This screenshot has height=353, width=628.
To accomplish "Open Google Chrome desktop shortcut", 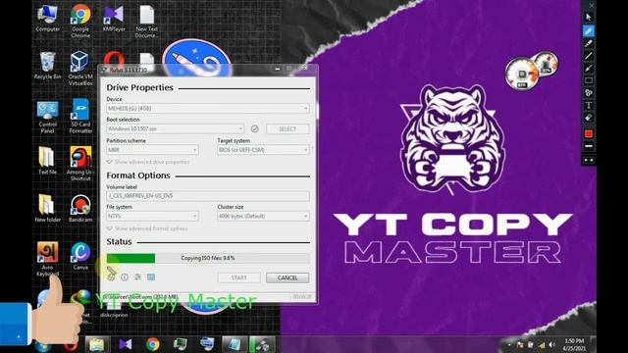I will 80,22.
